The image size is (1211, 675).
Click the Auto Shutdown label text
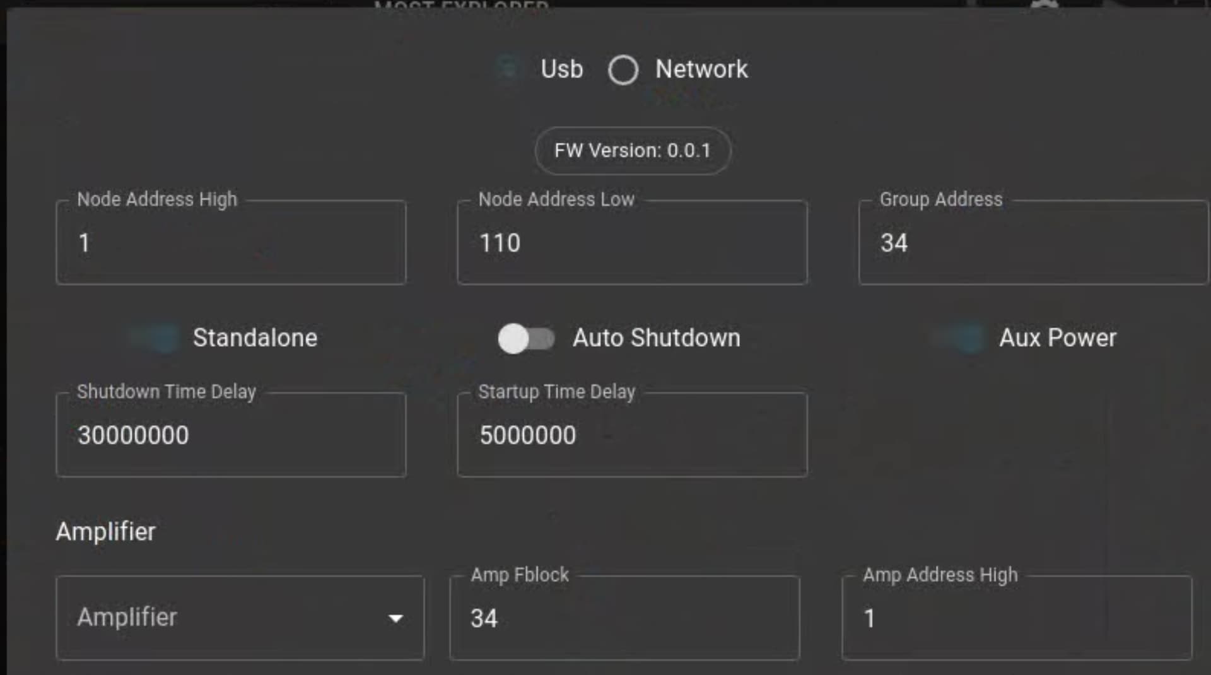click(x=657, y=338)
